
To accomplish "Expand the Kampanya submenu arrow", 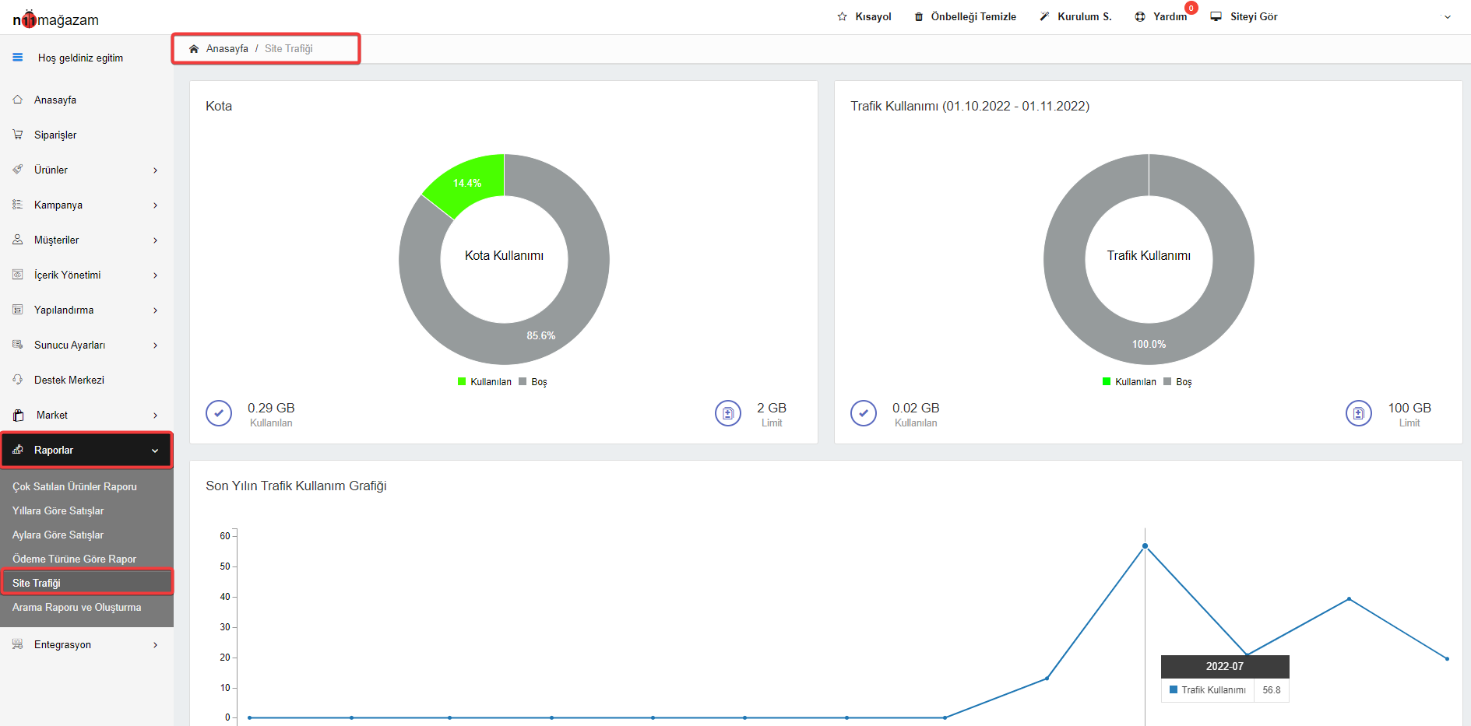I will [x=156, y=205].
